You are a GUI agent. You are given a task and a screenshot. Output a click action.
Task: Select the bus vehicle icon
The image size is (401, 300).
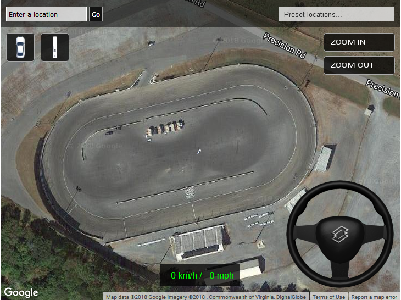[x=55, y=47]
